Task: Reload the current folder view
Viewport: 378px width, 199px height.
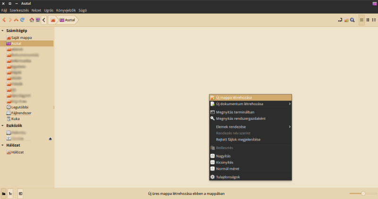Action: click(22, 20)
